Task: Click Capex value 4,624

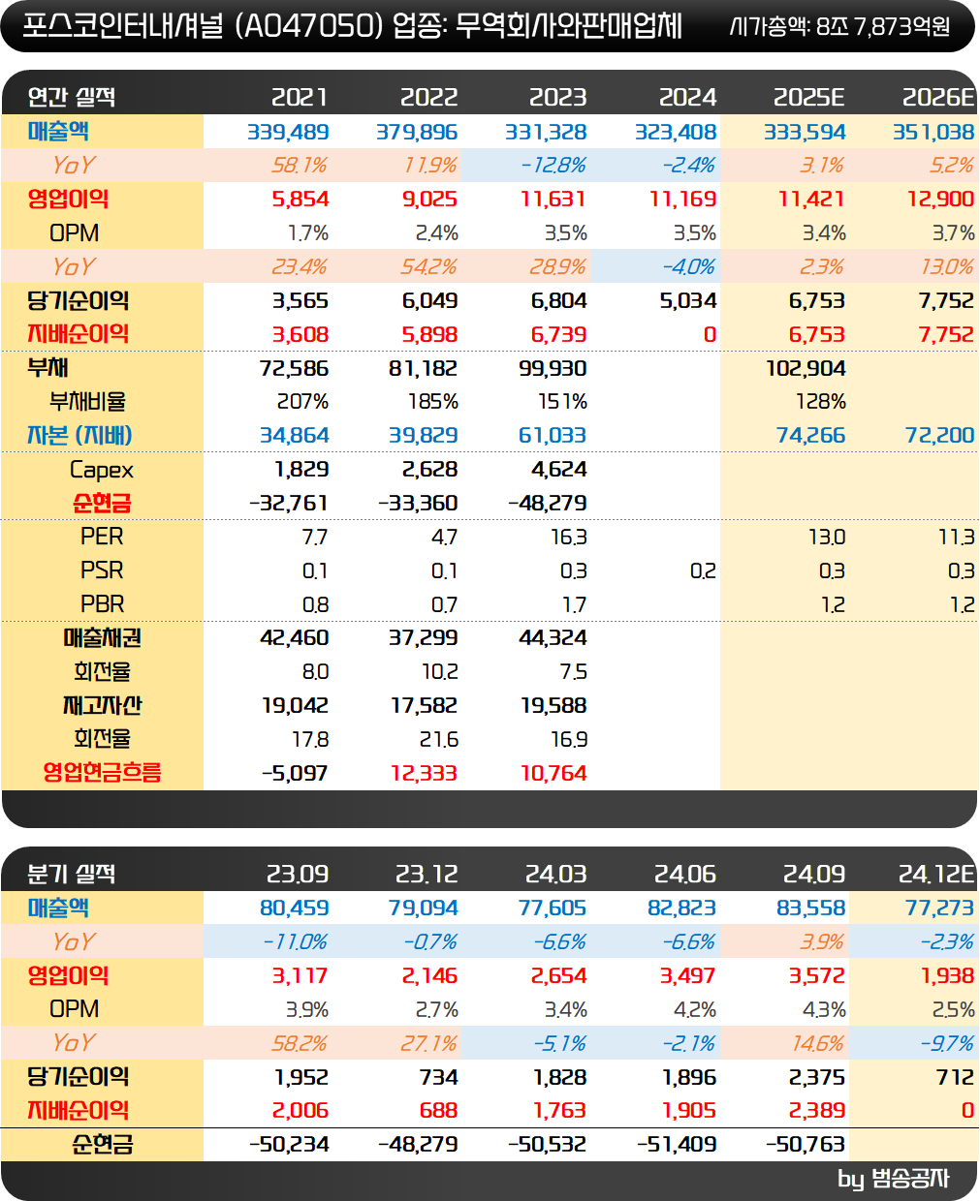Action: click(x=558, y=470)
